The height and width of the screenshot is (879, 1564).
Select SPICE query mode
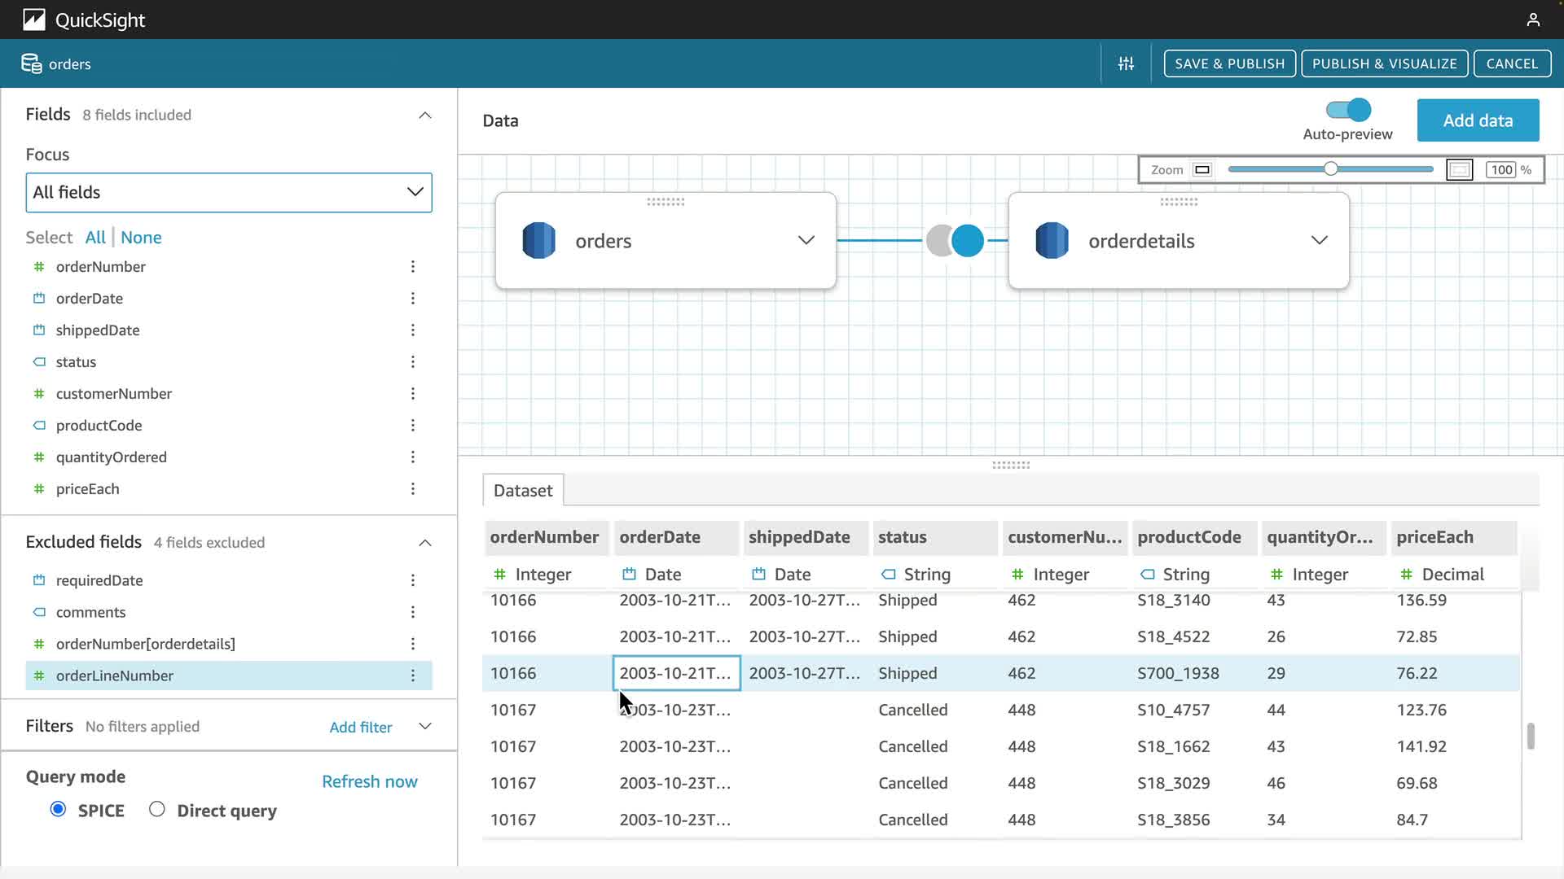tap(58, 809)
